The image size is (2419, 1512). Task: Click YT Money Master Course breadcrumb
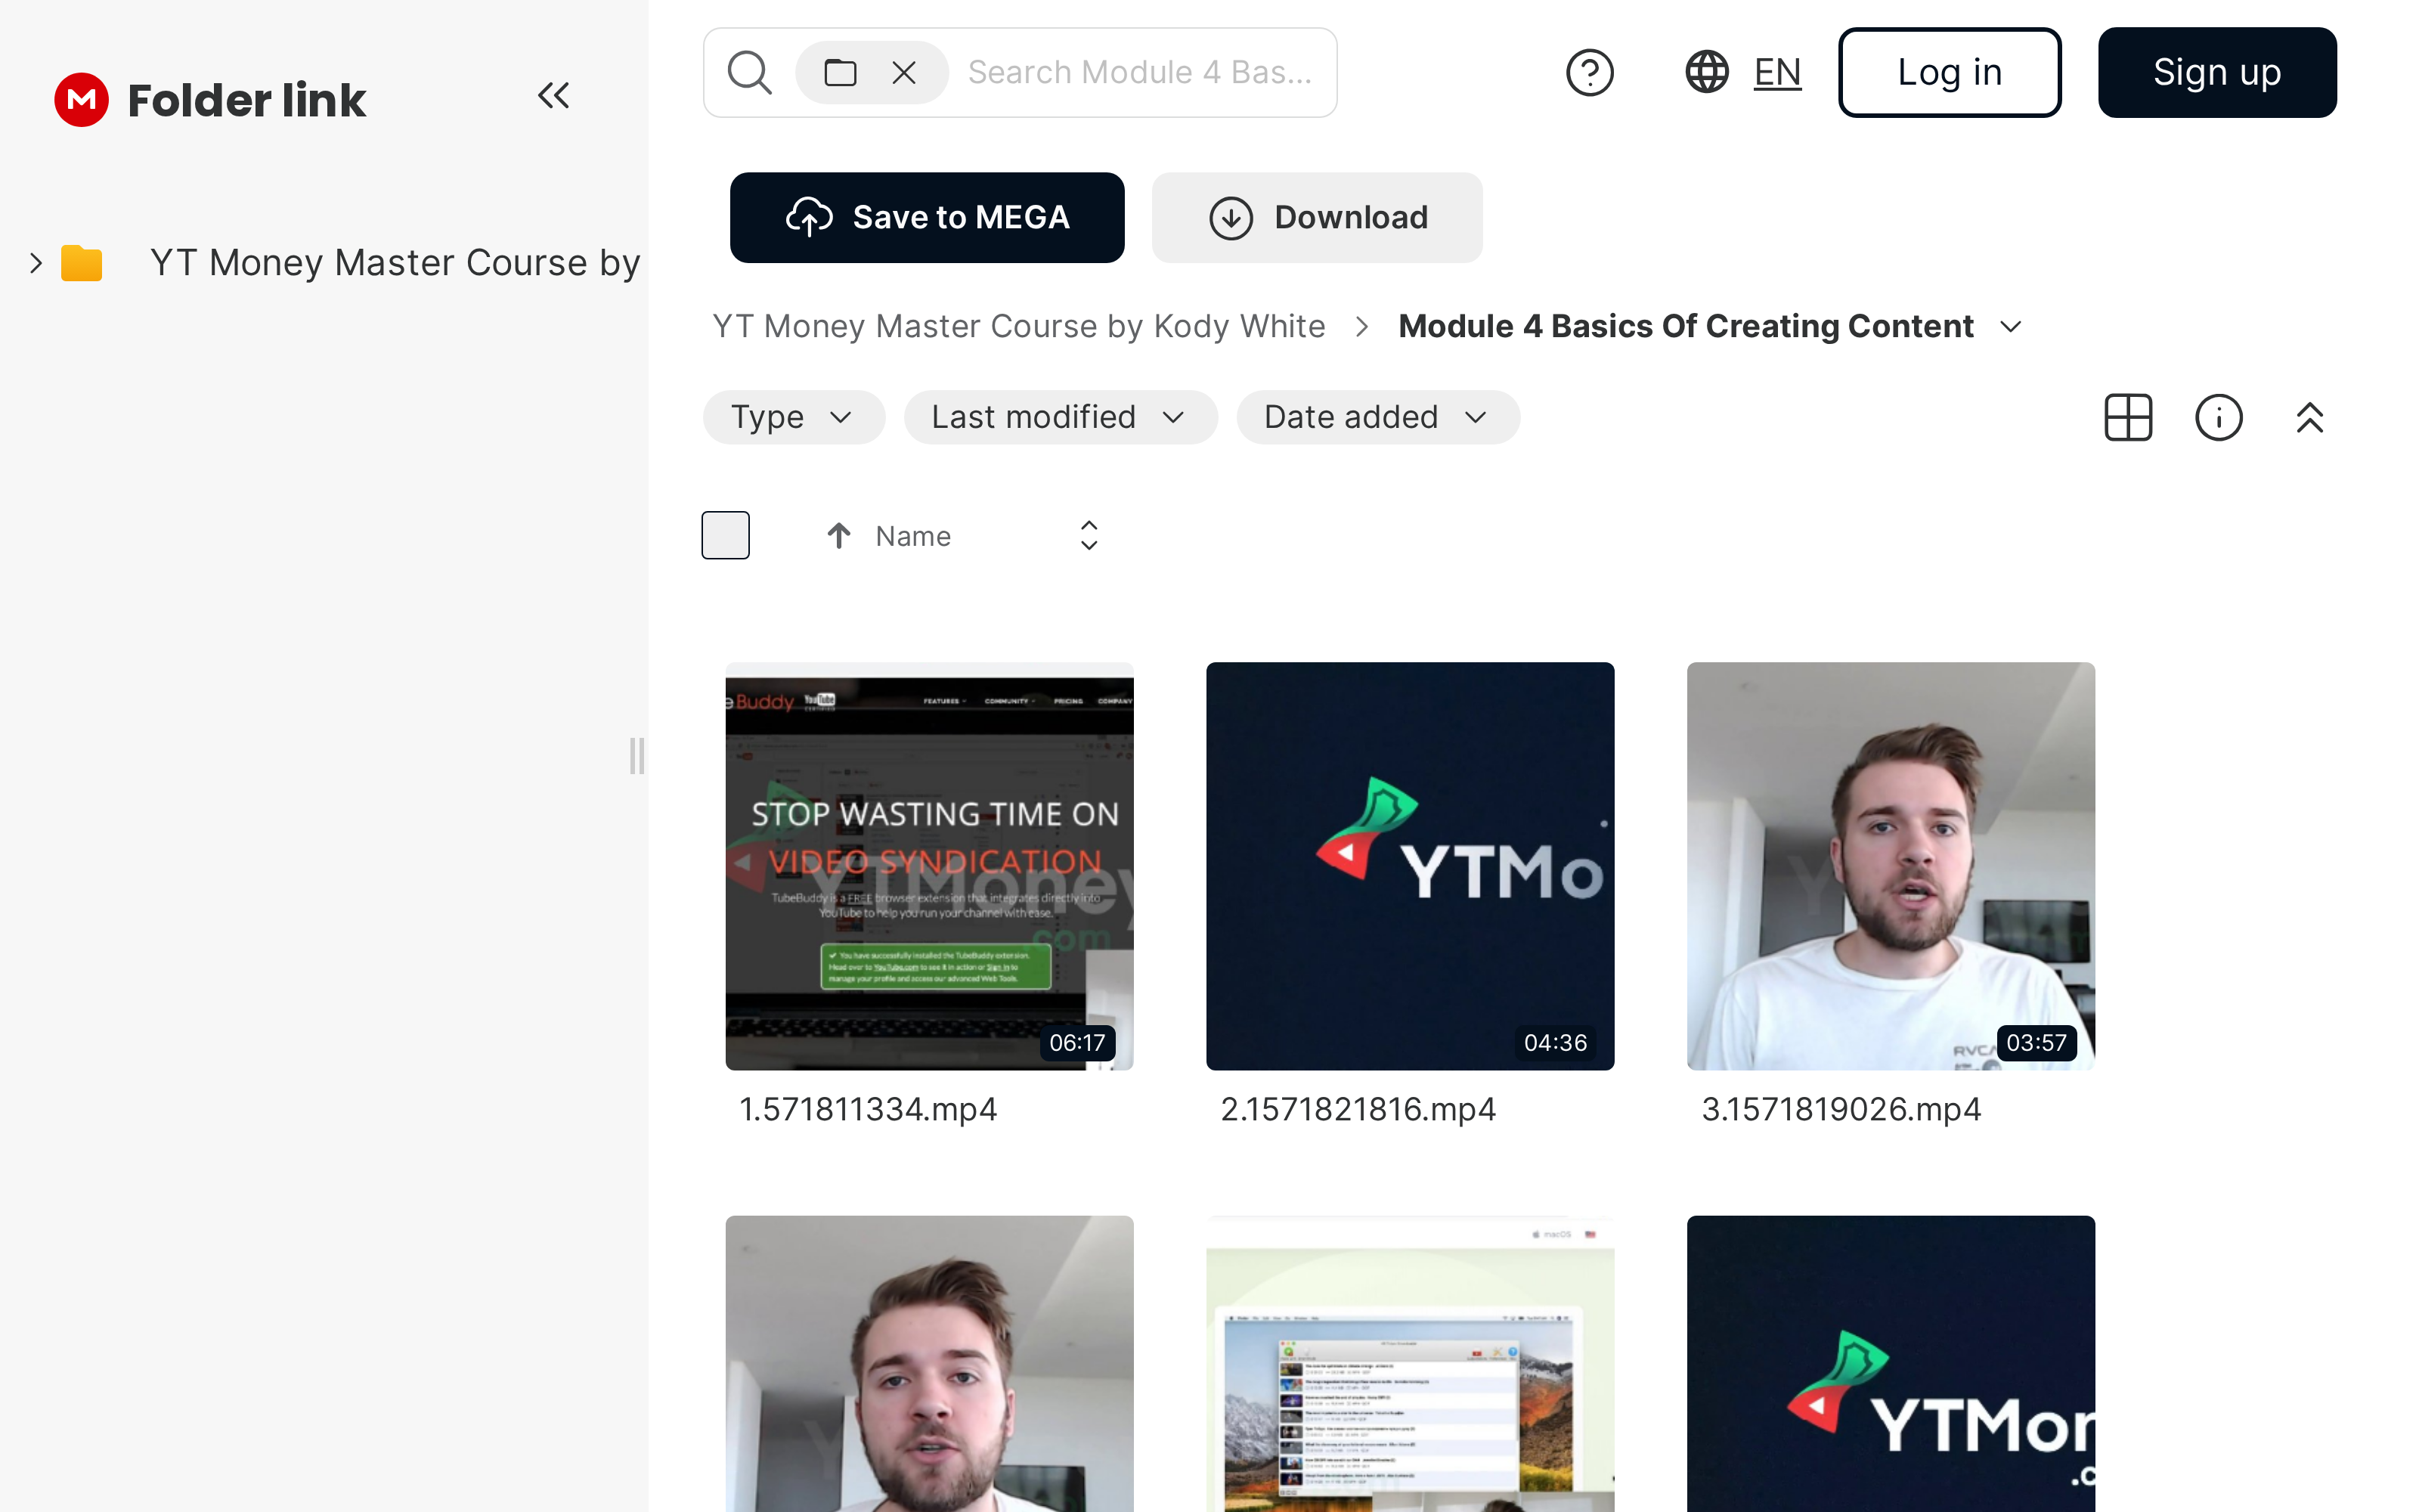[1018, 327]
